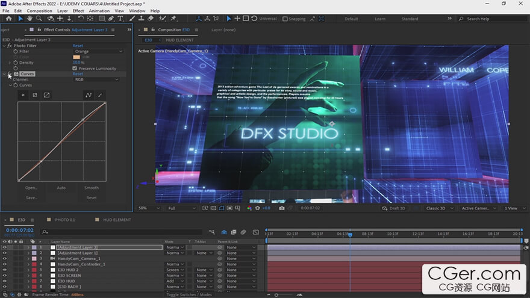Screen dimensions: 530x298
Task: Click the motion blur enable icon in timeline
Action: (x=243, y=232)
